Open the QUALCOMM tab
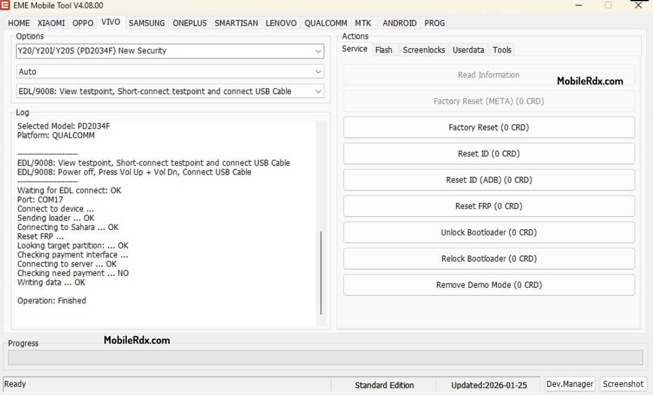Screen dimensions: 653x395 (326, 24)
